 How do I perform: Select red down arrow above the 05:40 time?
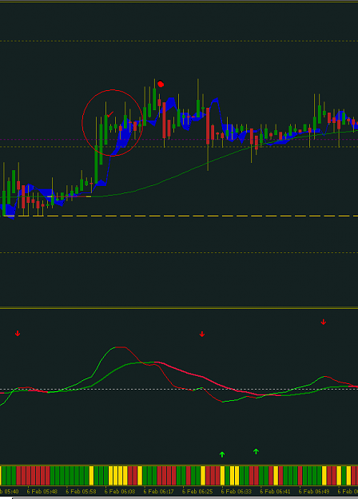click(18, 333)
